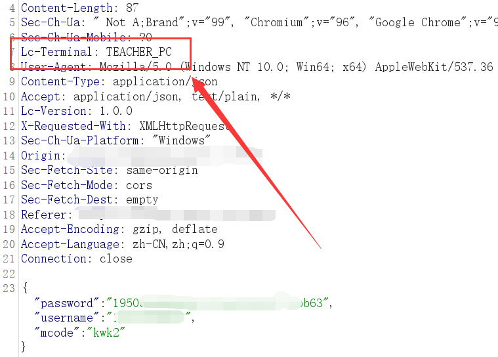Click the same-origin value of Sec-Fetch-Site
The height and width of the screenshot is (357, 498).
pyautogui.click(x=161, y=170)
